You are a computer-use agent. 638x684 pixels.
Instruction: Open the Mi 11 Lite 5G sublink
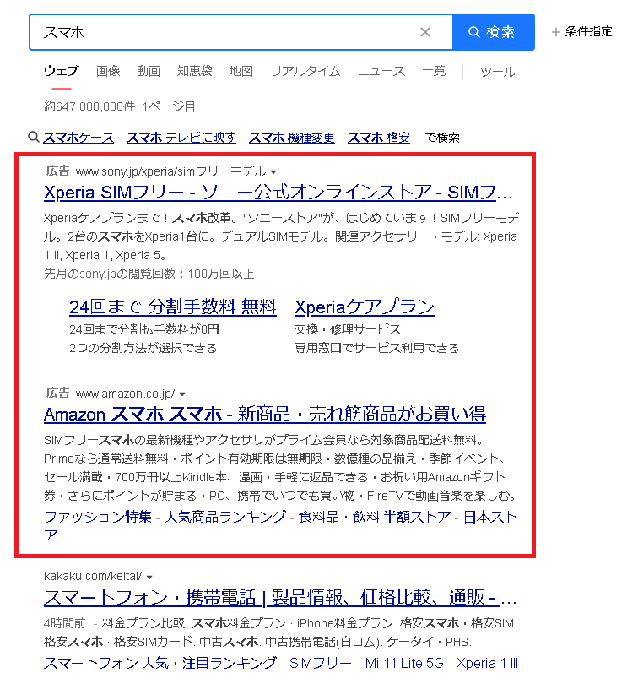pyautogui.click(x=404, y=663)
